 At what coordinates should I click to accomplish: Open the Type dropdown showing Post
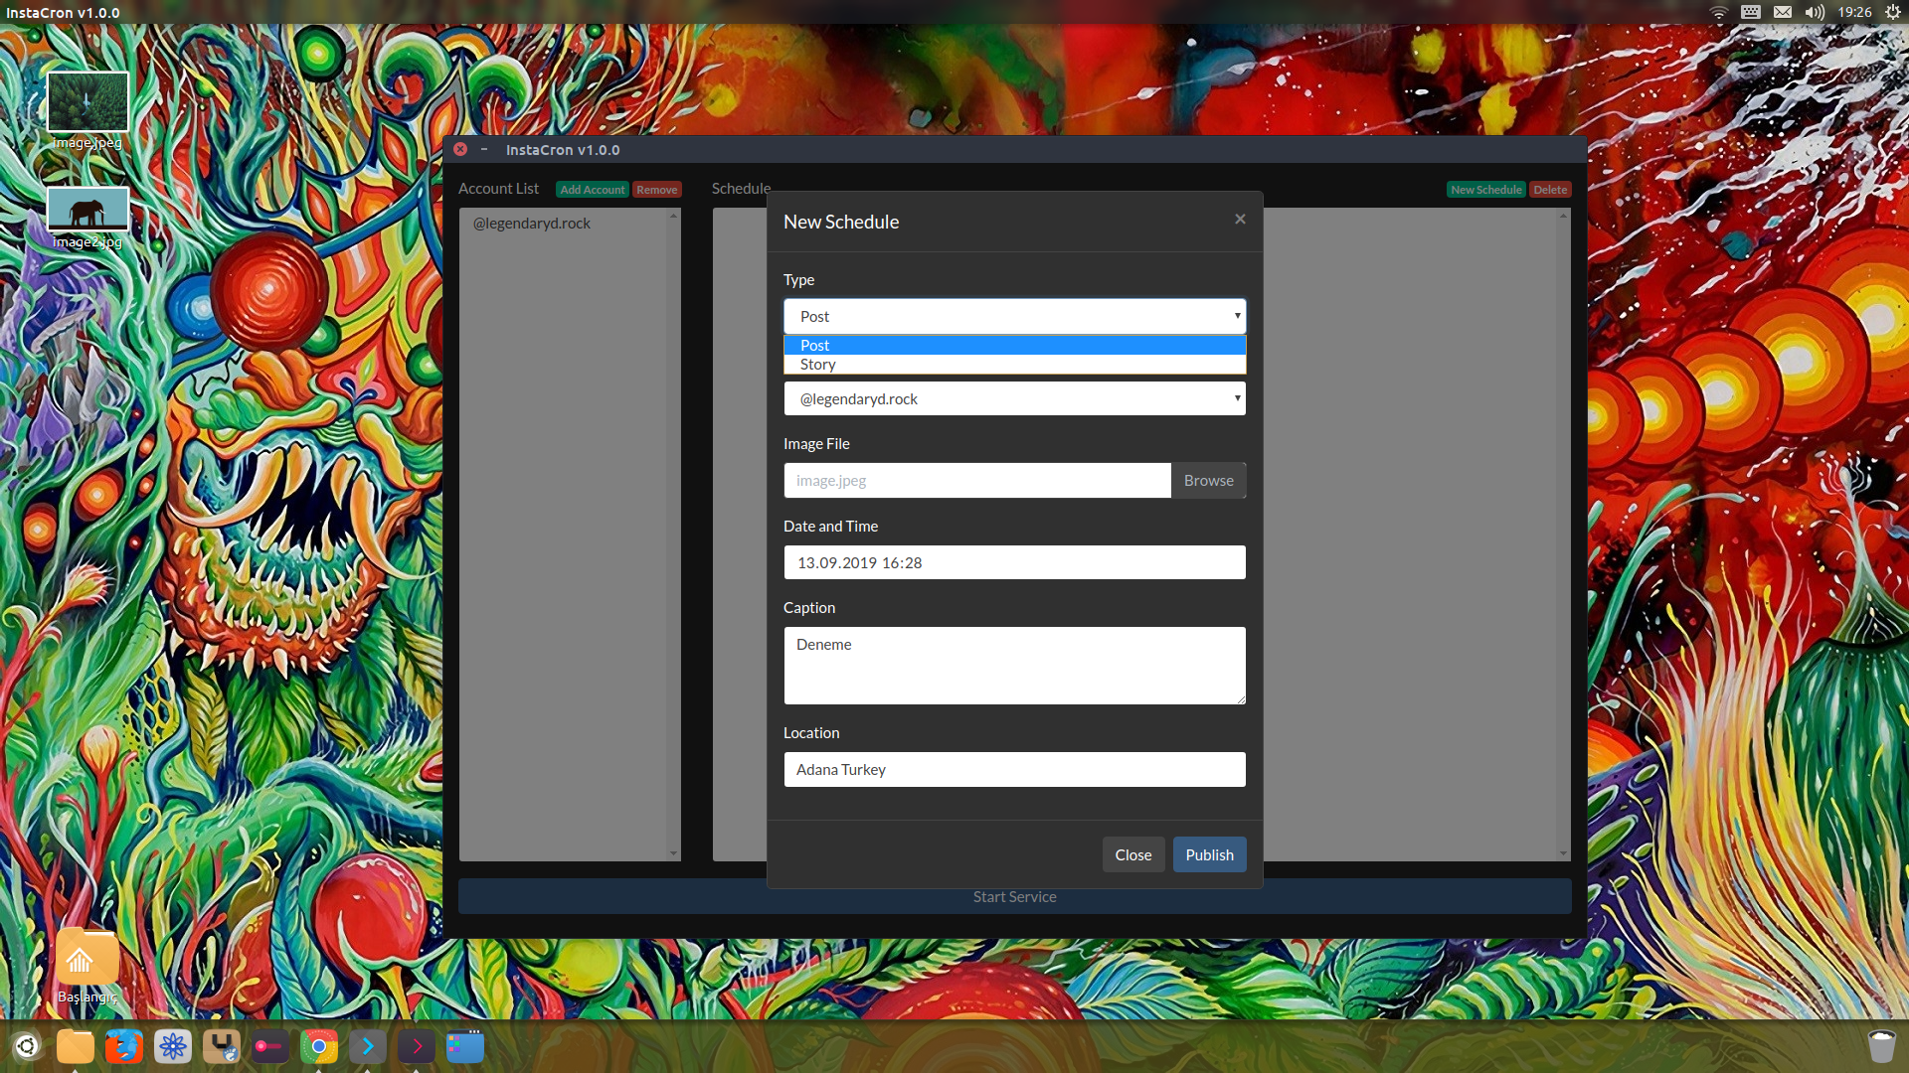coord(1014,316)
